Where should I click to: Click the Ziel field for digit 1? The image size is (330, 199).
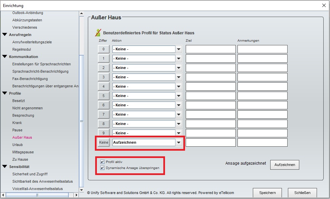(210, 59)
